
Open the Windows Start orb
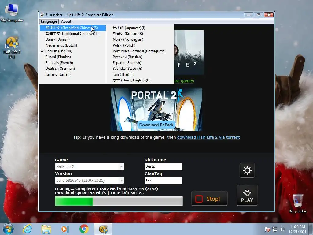click(x=8, y=229)
